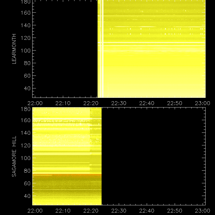This screenshot has height=215, width=215.
Task: Select 140 label on Learmonth frequency axis
Action: (26, 25)
